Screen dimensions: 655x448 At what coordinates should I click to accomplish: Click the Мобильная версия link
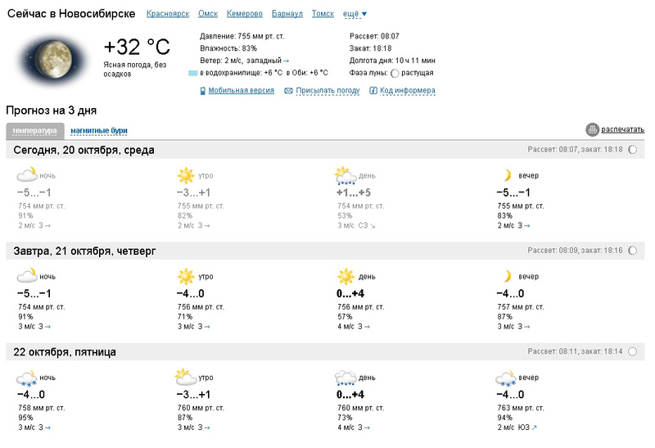point(242,91)
